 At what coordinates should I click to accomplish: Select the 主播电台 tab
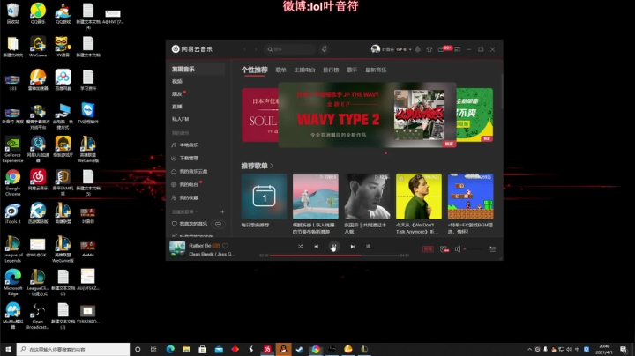304,70
